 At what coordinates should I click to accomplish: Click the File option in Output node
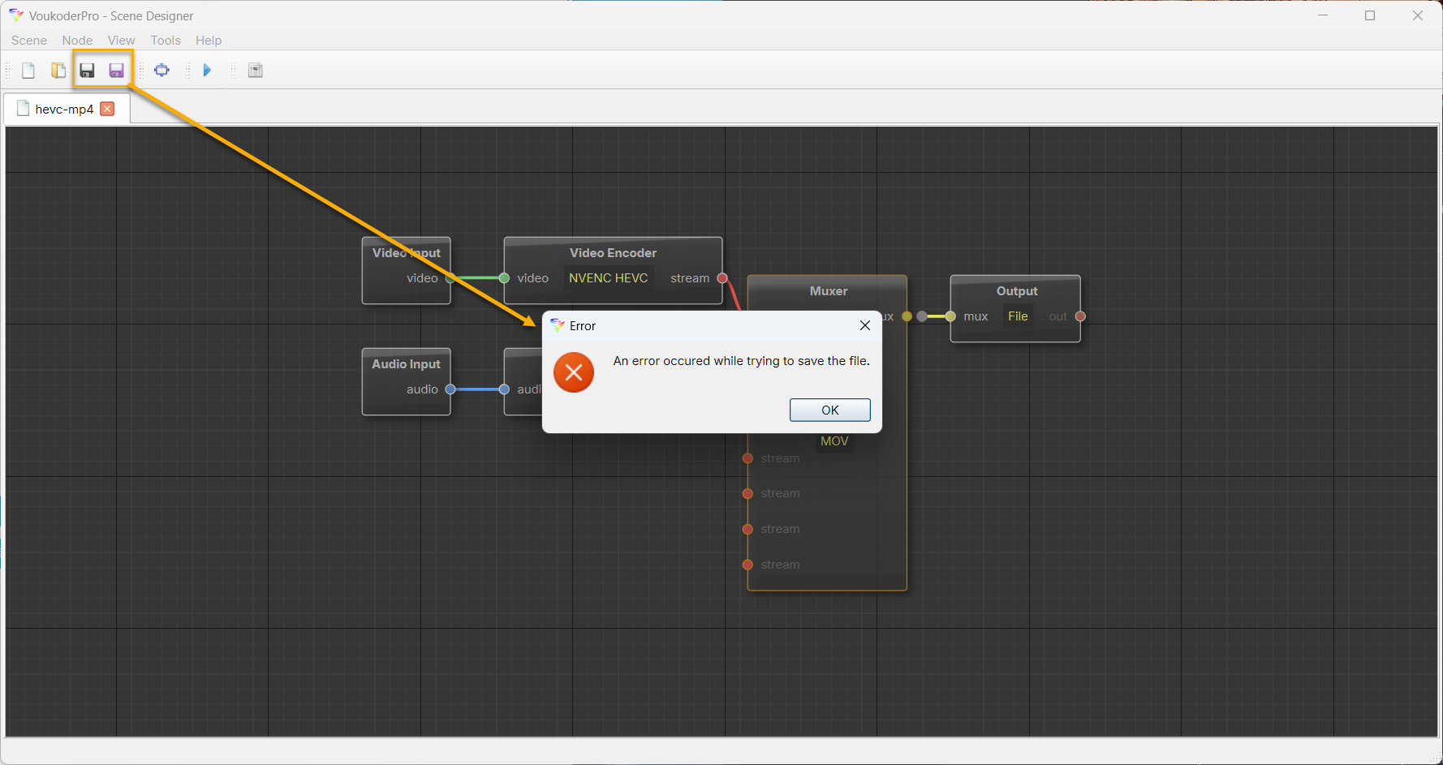(x=1018, y=316)
